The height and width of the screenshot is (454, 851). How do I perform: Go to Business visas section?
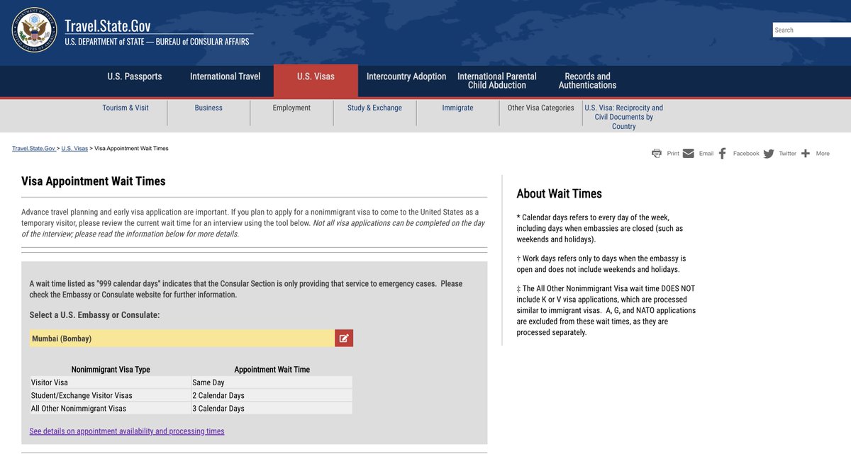coord(208,108)
